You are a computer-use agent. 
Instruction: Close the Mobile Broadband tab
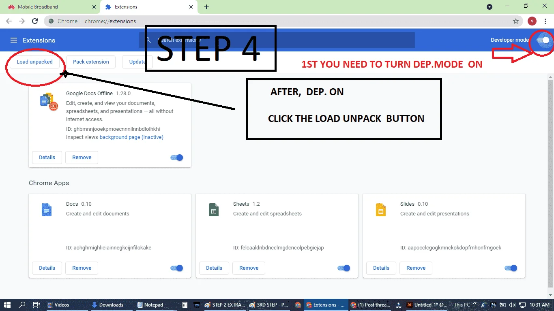[94, 7]
